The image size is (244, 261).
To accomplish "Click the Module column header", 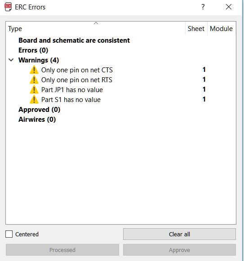I will coord(222,29).
